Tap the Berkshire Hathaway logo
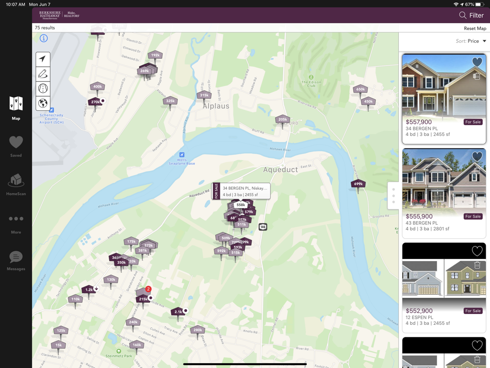 59,15
